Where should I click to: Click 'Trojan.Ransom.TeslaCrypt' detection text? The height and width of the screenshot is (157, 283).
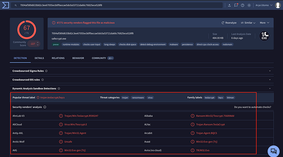(x=211, y=125)
